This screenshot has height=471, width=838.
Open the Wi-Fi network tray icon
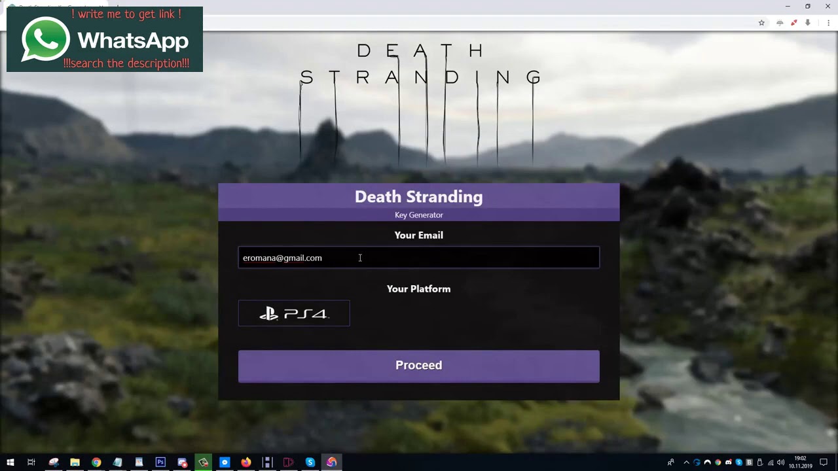(771, 462)
